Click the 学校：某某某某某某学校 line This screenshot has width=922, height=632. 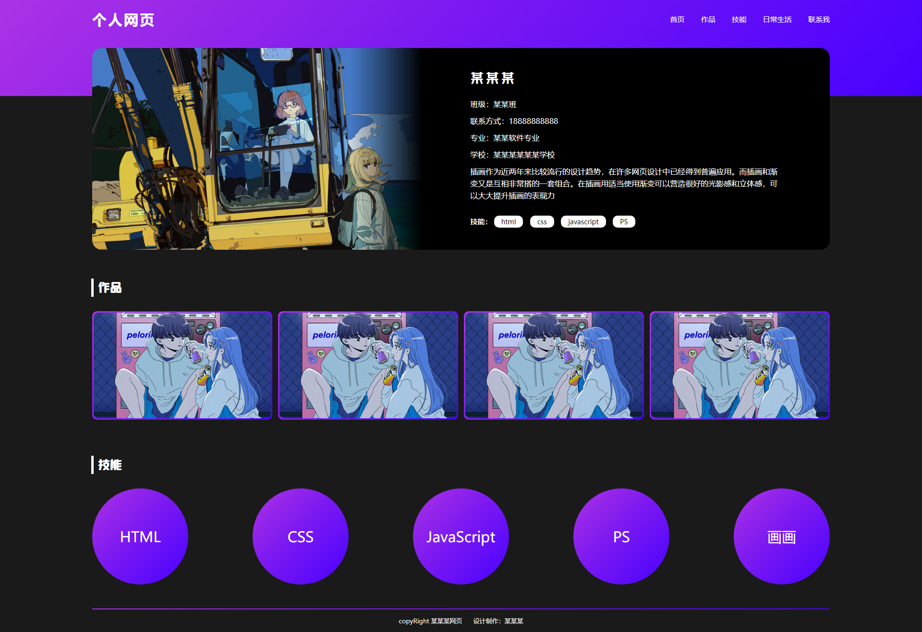[512, 155]
